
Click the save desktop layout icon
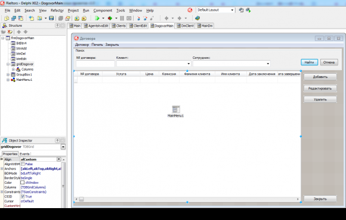pos(241,10)
